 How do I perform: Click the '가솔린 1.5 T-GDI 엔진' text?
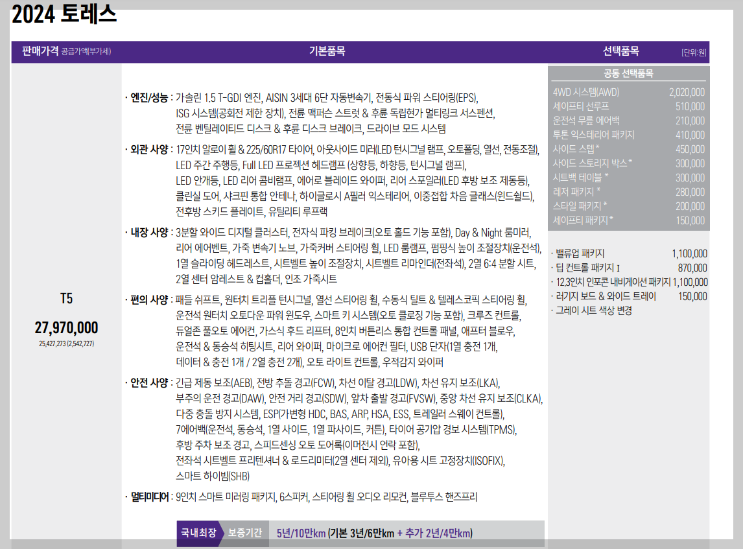click(218, 98)
